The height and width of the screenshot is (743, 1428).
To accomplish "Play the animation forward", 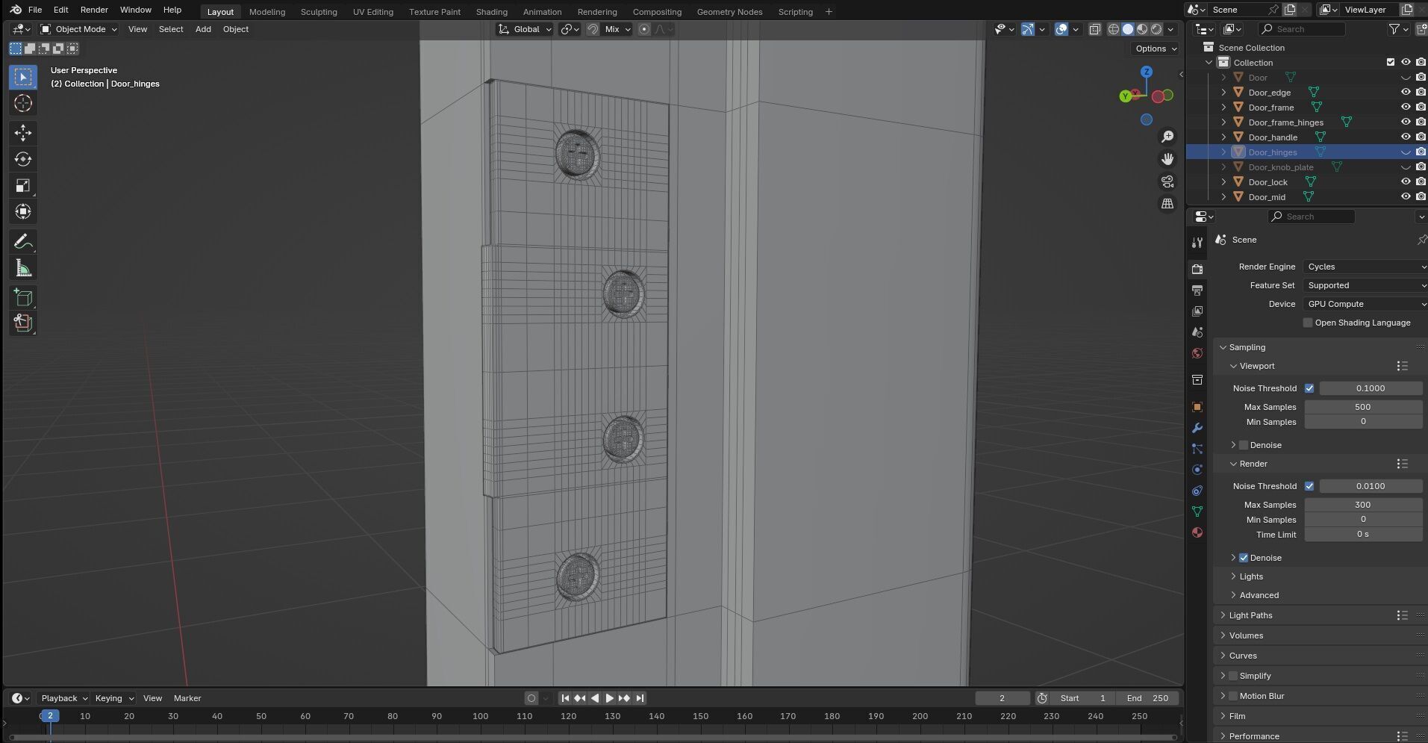I will pos(609,698).
